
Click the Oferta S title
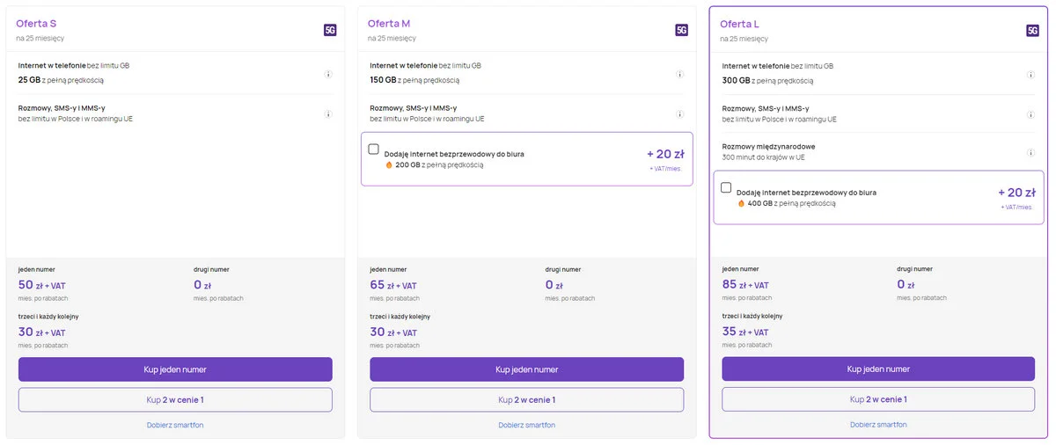36,23
